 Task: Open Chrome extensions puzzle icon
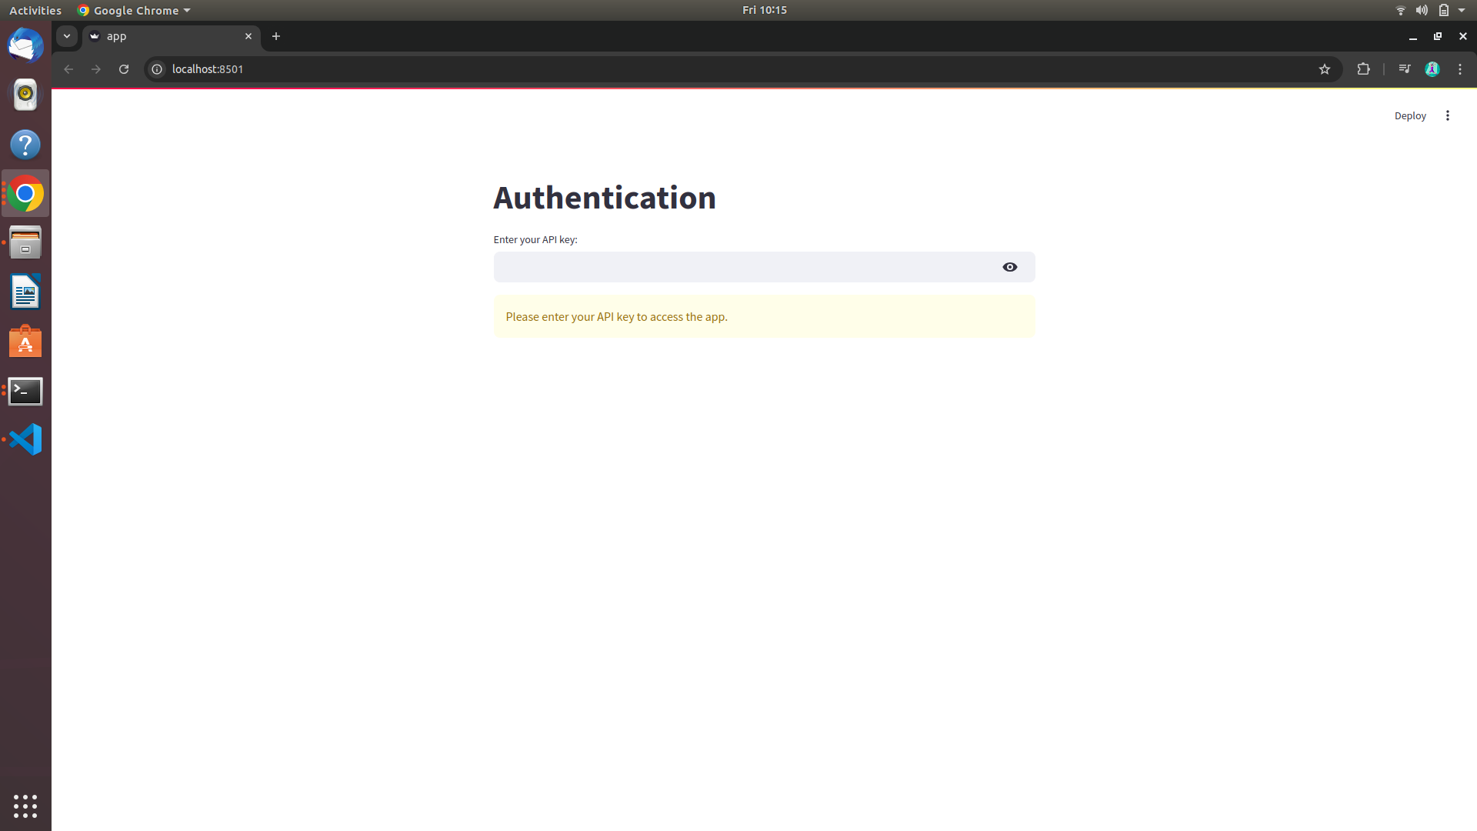coord(1363,69)
